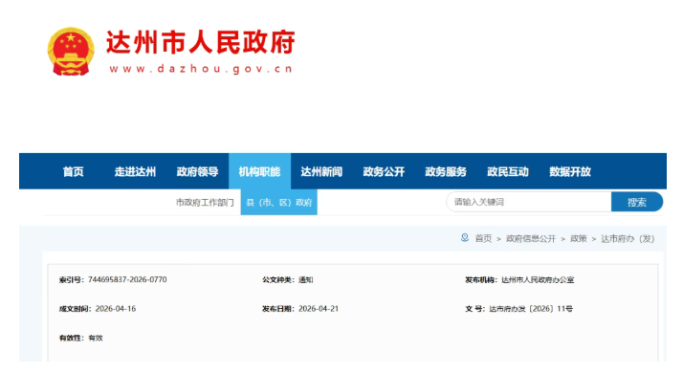Viewport: 683px width, 374px height.
Task: Open 政务公开 navigation item
Action: (x=384, y=171)
